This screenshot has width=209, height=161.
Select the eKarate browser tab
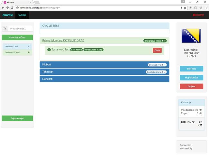16,2
